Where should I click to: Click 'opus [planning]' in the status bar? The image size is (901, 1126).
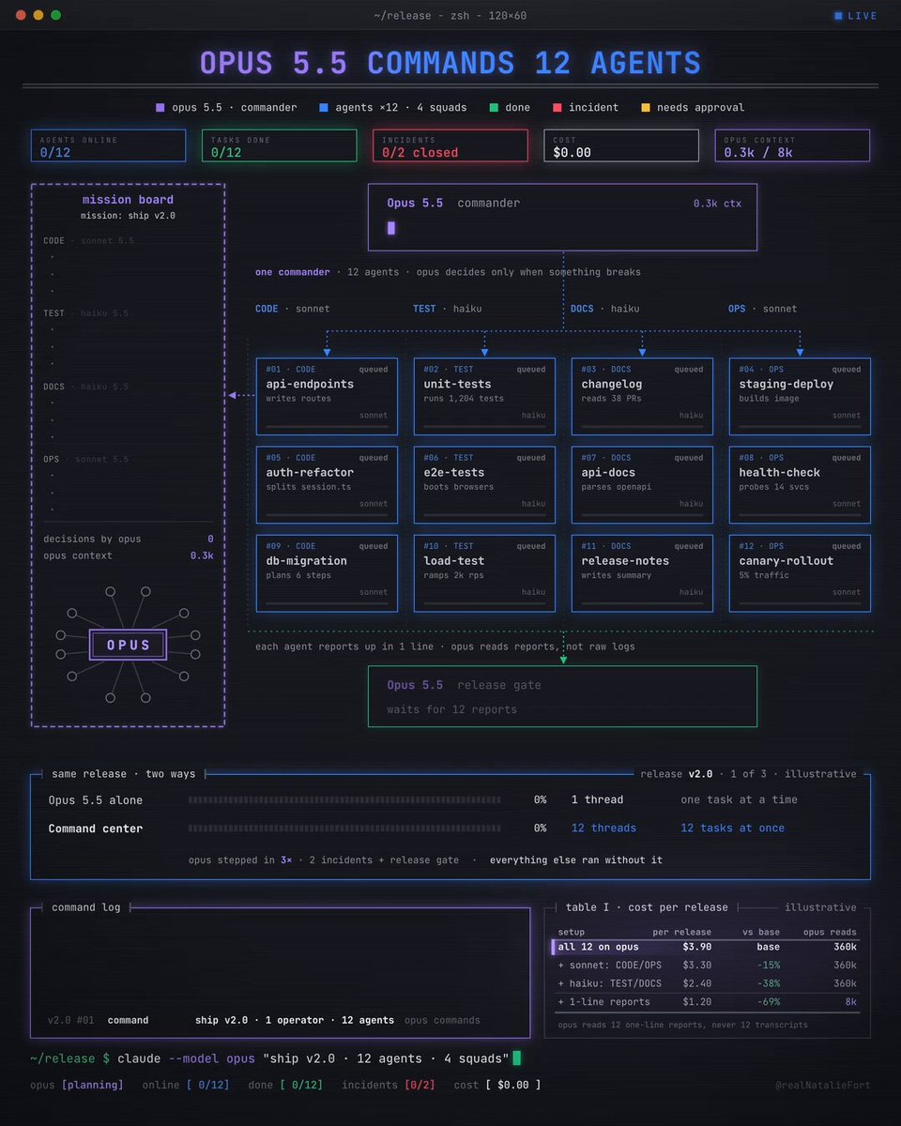coord(77,1086)
